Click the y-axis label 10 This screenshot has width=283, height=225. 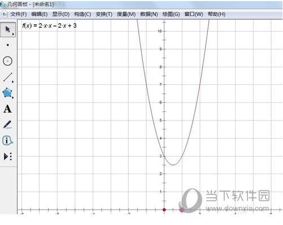click(x=160, y=31)
